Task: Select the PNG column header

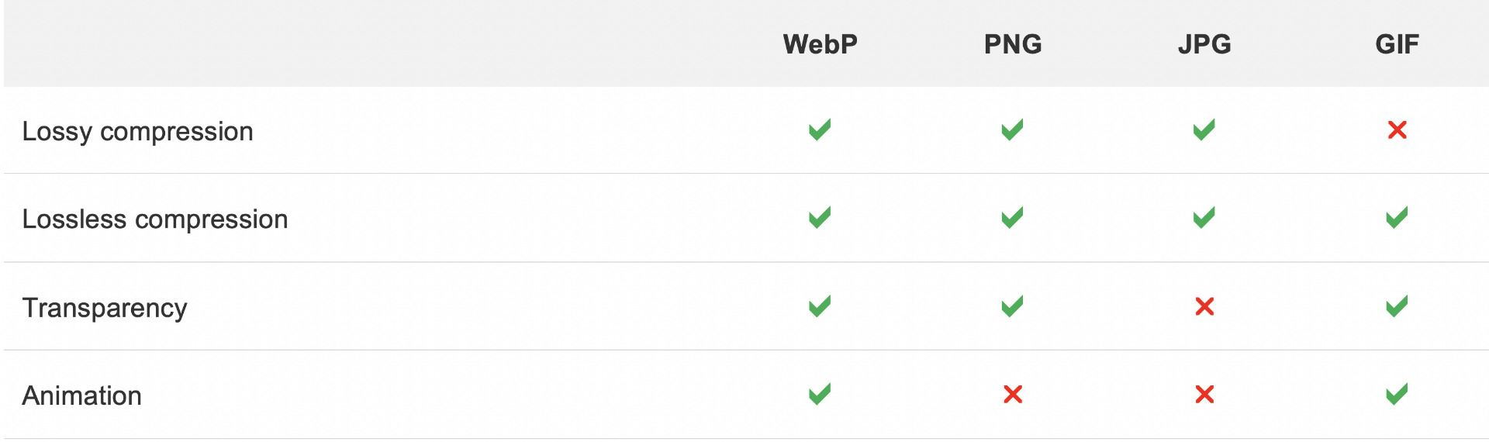Action: tap(1013, 44)
